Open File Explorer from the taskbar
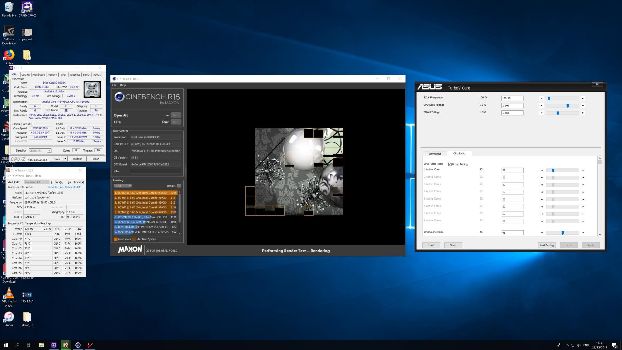 [x=42, y=345]
